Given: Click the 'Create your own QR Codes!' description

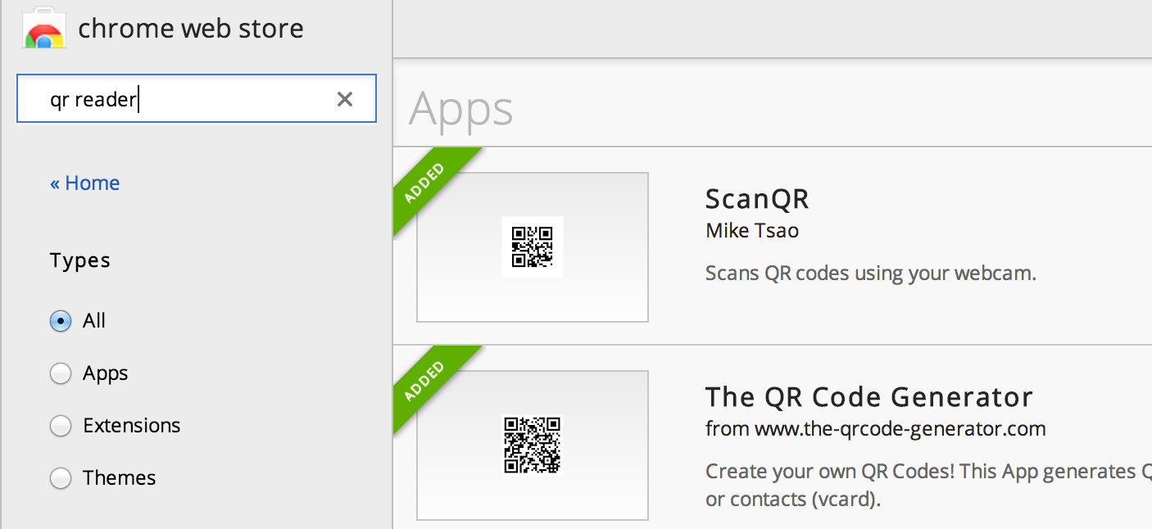Looking at the screenshot, I should [x=928, y=485].
